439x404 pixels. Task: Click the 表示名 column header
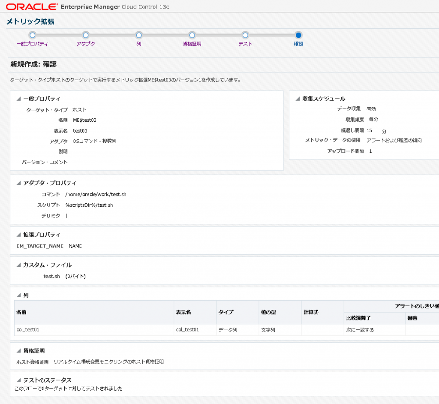tap(195, 312)
